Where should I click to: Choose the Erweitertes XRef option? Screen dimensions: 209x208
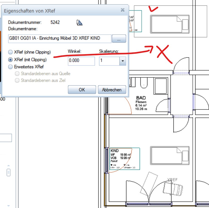[x=11, y=67]
